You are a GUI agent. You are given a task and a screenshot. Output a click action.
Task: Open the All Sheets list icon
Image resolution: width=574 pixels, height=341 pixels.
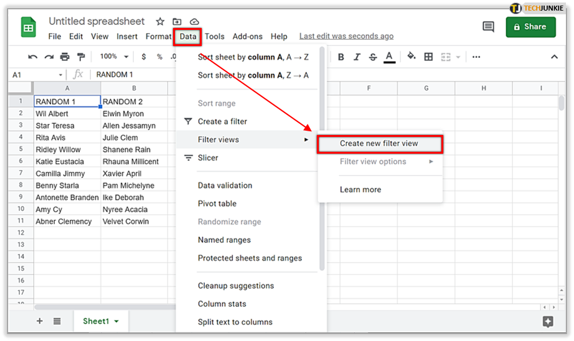[57, 321]
